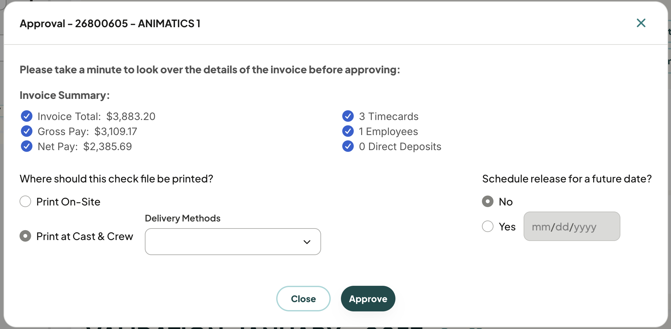Viewport: 671px width, 329px height.
Task: Click the Delivery Methods chevron arrow
Action: click(307, 242)
